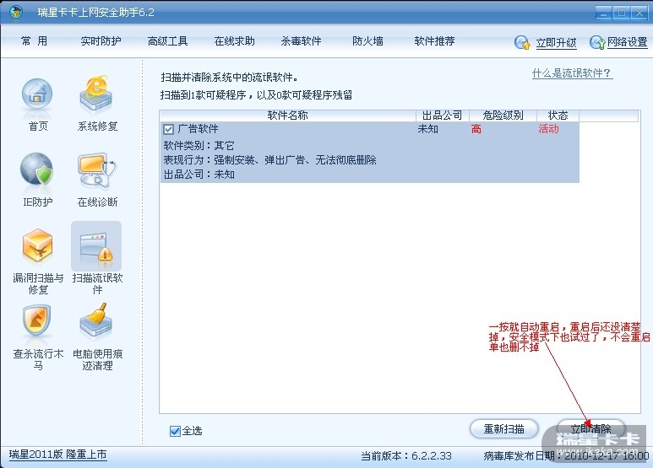
Task: Open 电脑使用痕迹清理 broom cleanup icon
Action: pos(96,320)
